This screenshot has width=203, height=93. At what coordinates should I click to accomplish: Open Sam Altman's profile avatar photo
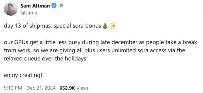tap(11, 9)
